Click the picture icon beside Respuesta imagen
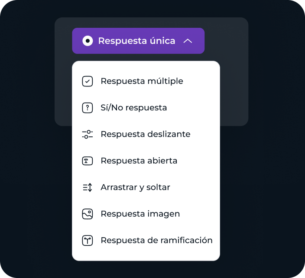This screenshot has width=305, height=278. pyautogui.click(x=88, y=214)
